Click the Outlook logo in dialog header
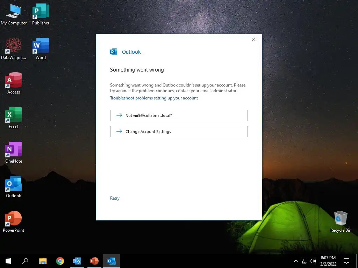This screenshot has height=268, width=358. [x=114, y=52]
